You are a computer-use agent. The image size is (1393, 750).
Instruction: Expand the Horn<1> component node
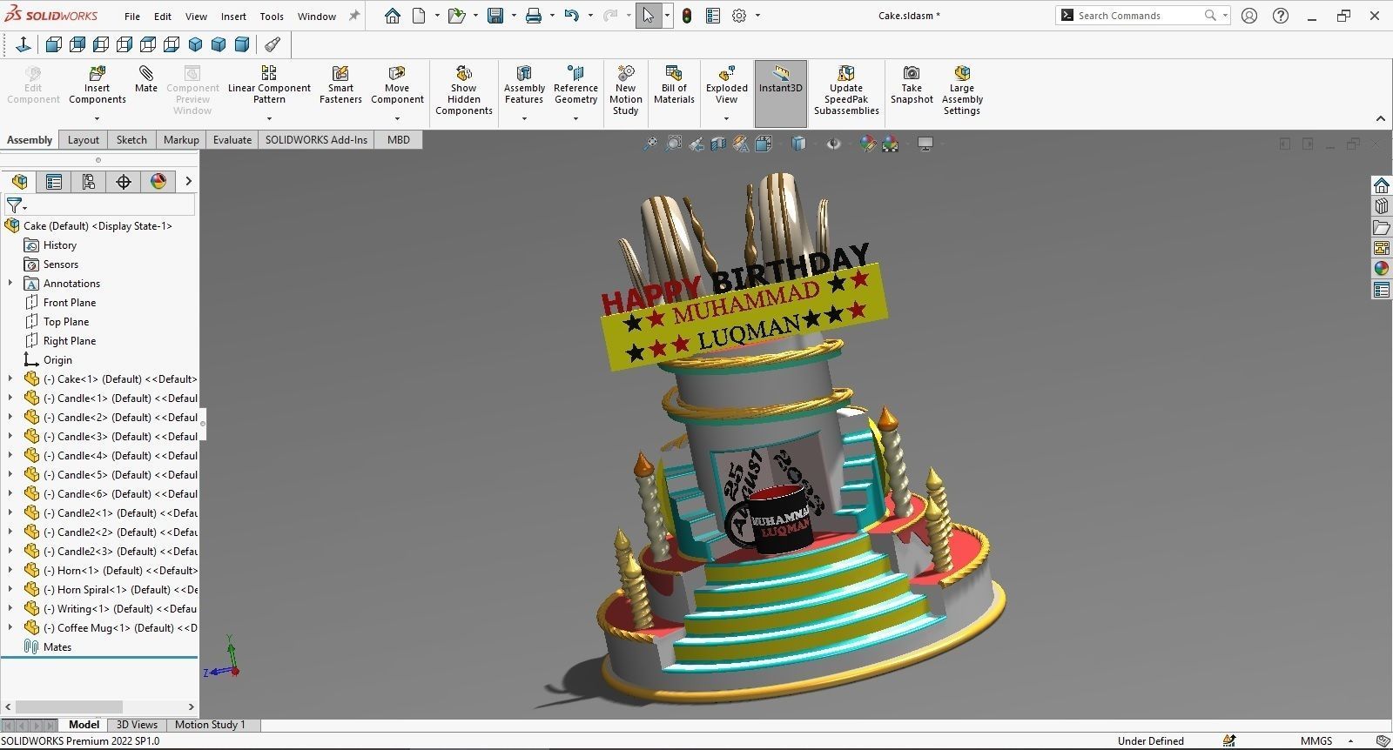(10, 570)
